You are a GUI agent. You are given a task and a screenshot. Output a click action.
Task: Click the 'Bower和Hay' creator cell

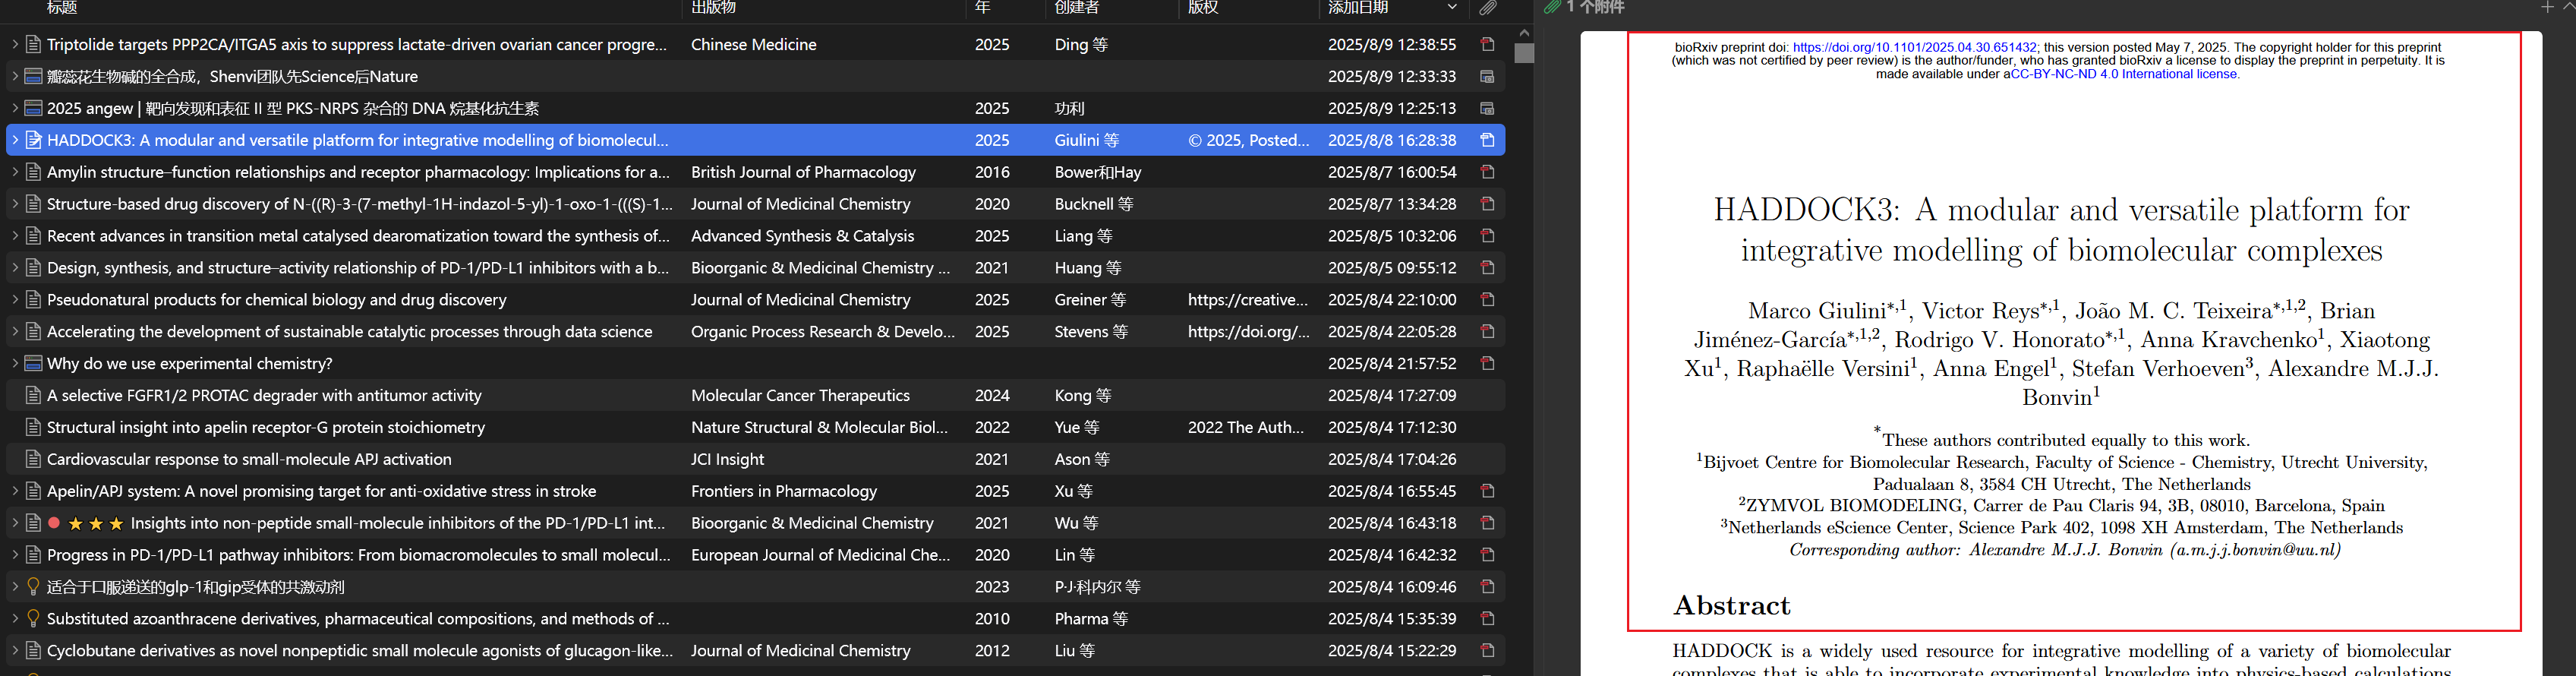point(1098,172)
